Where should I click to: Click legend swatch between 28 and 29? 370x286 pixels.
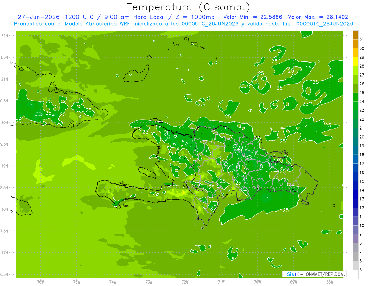pyautogui.click(x=356, y=62)
